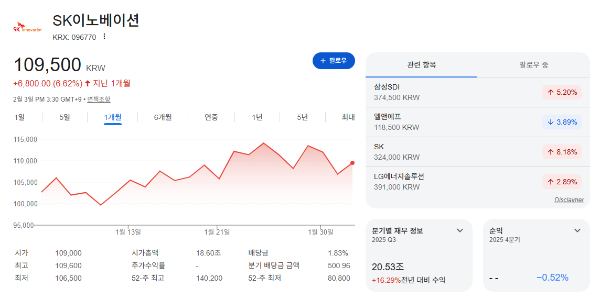Click the 52-주 최고 value 140,200
This screenshot has height=299, width=600.
coord(209,278)
